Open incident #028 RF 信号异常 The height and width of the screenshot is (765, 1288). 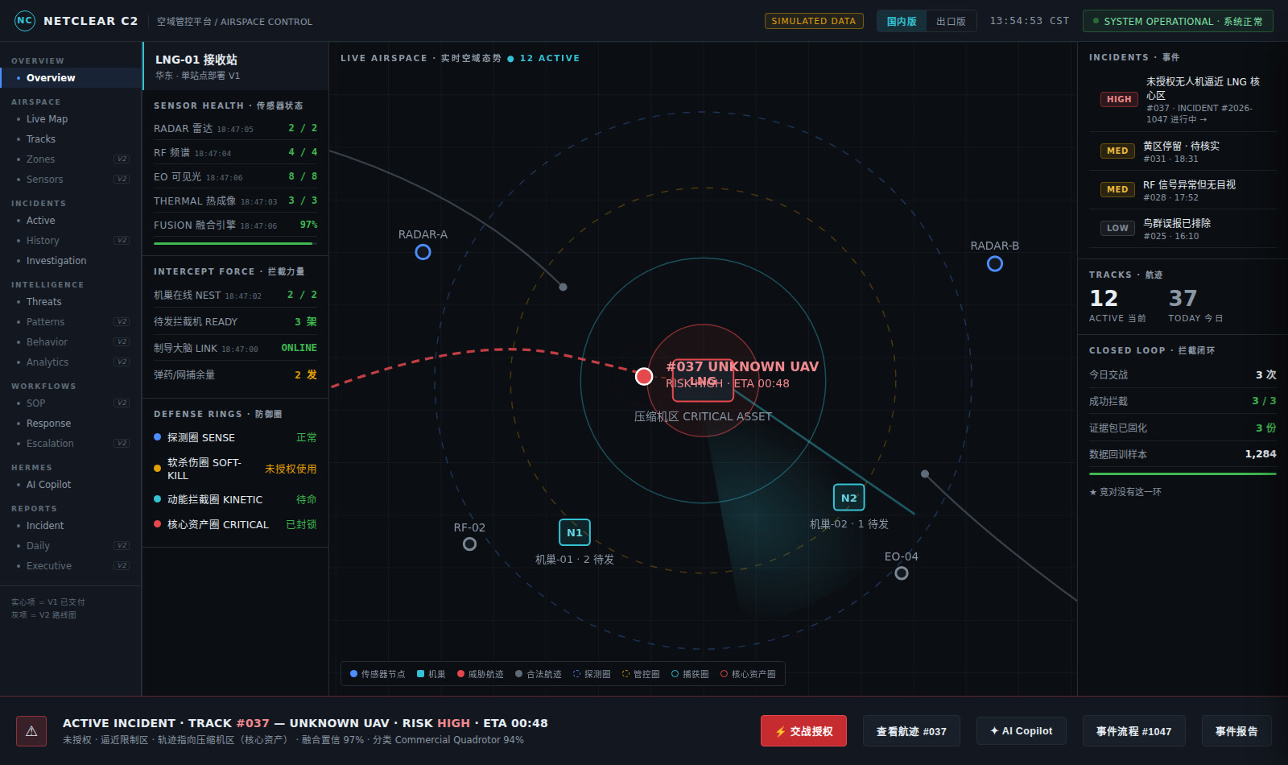point(1183,190)
